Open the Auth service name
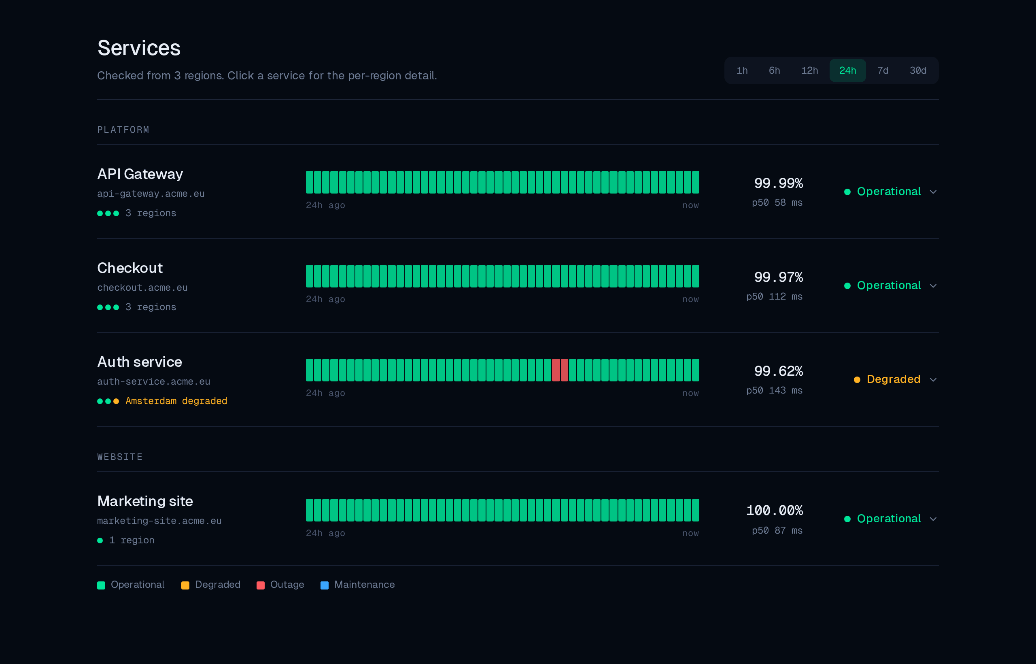The height and width of the screenshot is (664, 1036). tap(140, 362)
